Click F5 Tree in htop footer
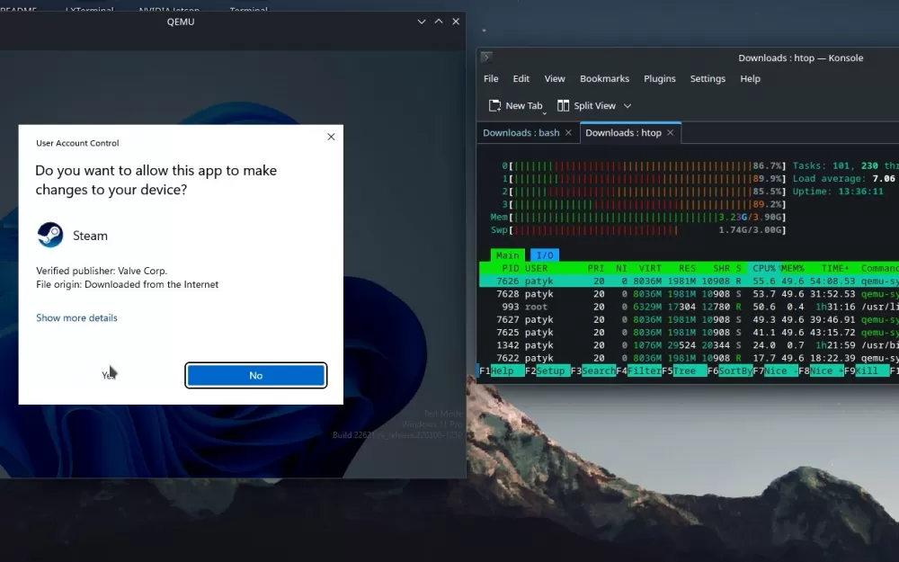The height and width of the screenshot is (562, 899). (684, 370)
